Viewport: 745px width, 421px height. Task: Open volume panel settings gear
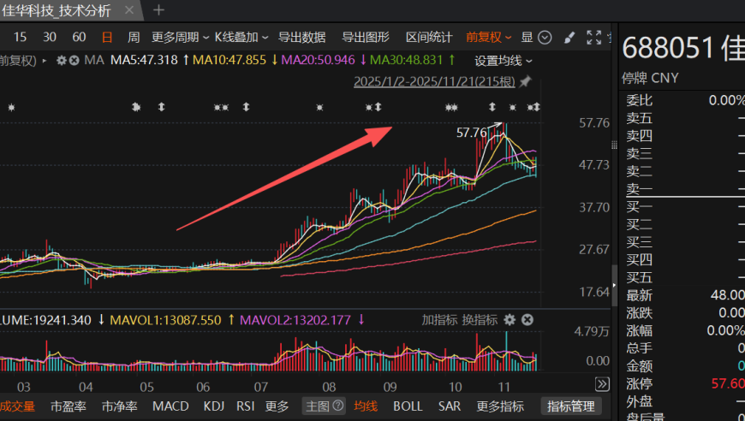[510, 320]
